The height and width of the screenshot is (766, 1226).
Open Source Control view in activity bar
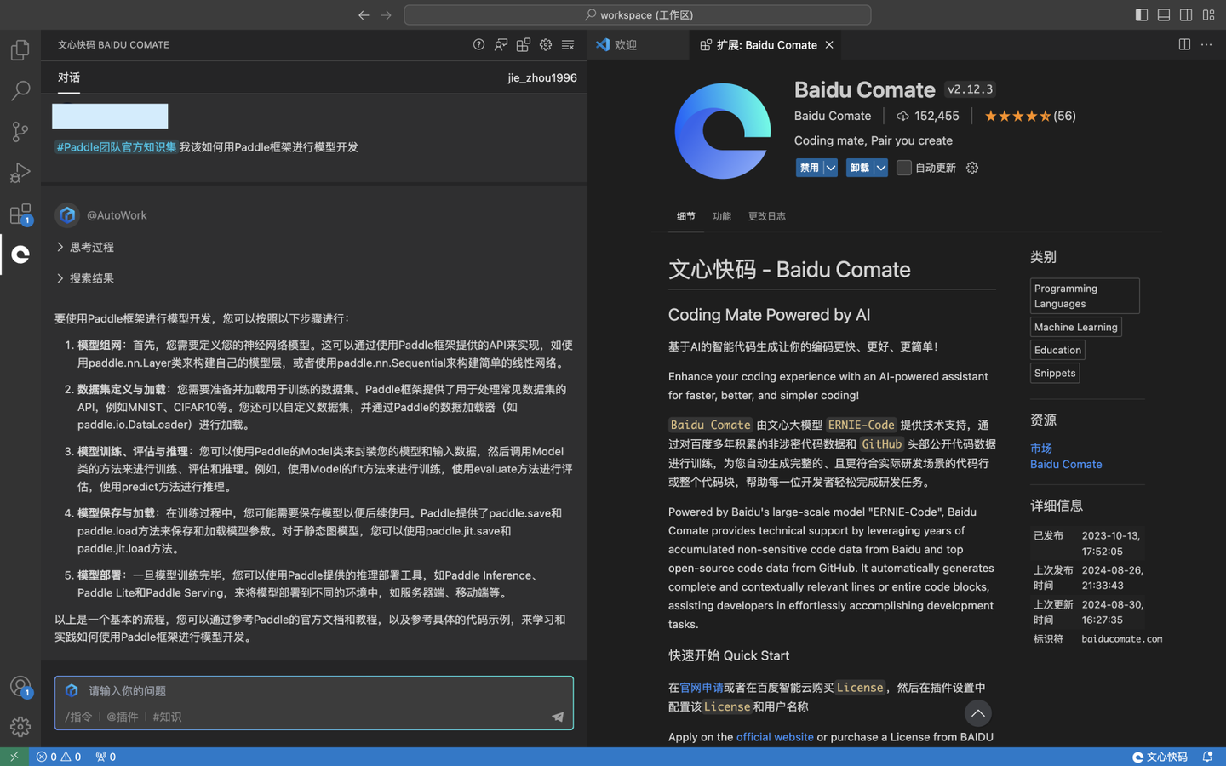coord(20,131)
